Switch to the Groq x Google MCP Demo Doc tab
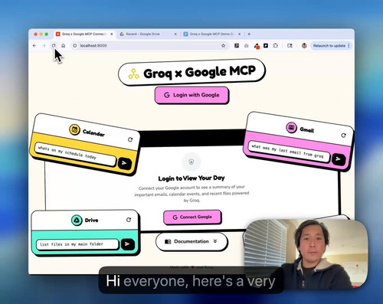 (x=211, y=34)
